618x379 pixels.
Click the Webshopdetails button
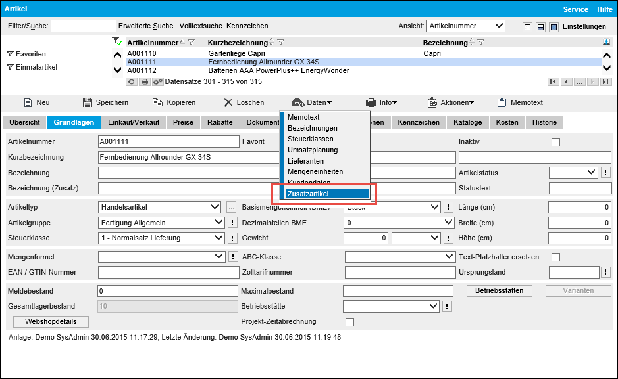tap(51, 322)
